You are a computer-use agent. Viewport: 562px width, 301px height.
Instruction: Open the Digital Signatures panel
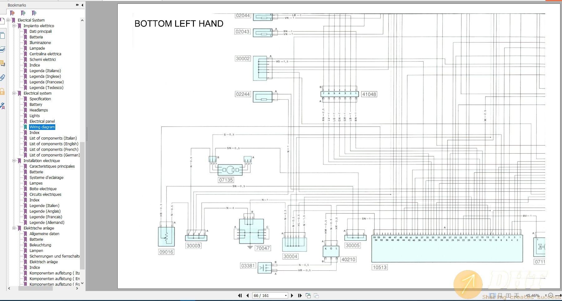[x=2, y=106]
